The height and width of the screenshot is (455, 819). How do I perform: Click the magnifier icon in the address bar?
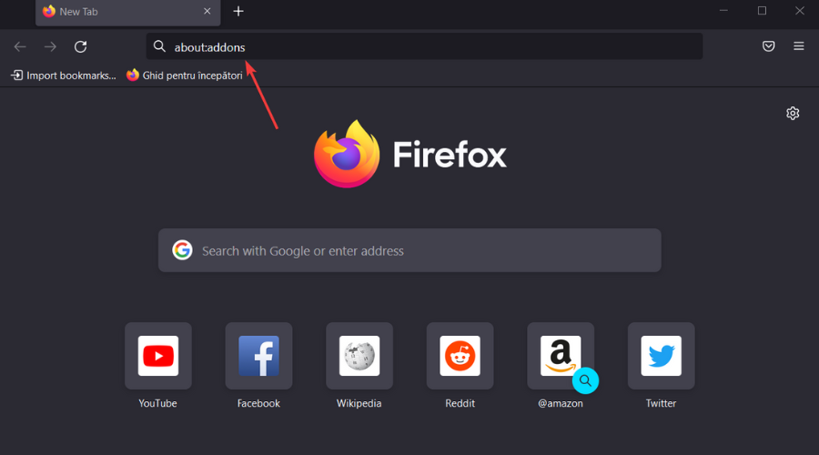(x=159, y=46)
